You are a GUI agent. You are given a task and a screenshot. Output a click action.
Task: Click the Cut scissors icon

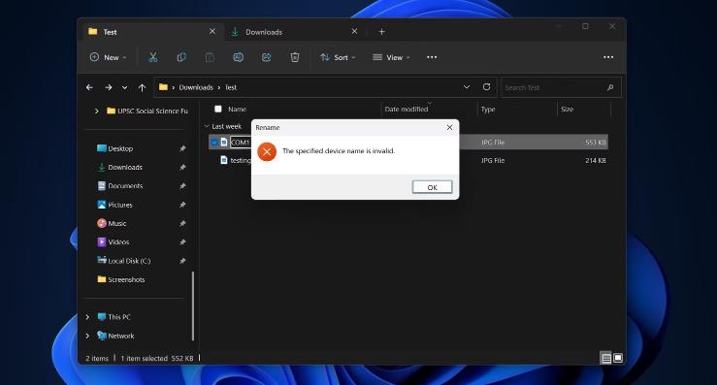click(152, 57)
